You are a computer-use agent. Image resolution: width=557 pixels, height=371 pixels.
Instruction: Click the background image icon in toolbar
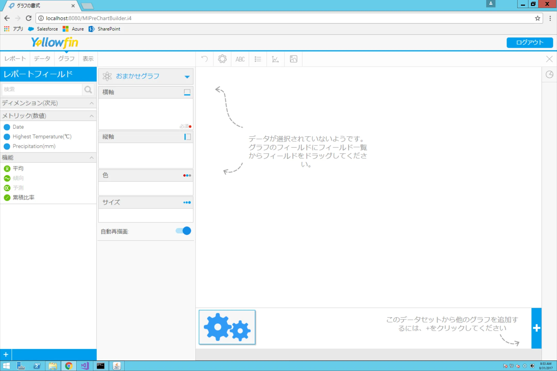click(x=293, y=59)
